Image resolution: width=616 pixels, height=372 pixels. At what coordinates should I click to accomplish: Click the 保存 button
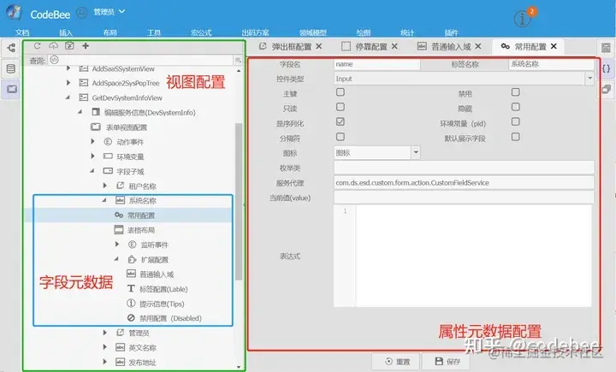click(x=447, y=362)
